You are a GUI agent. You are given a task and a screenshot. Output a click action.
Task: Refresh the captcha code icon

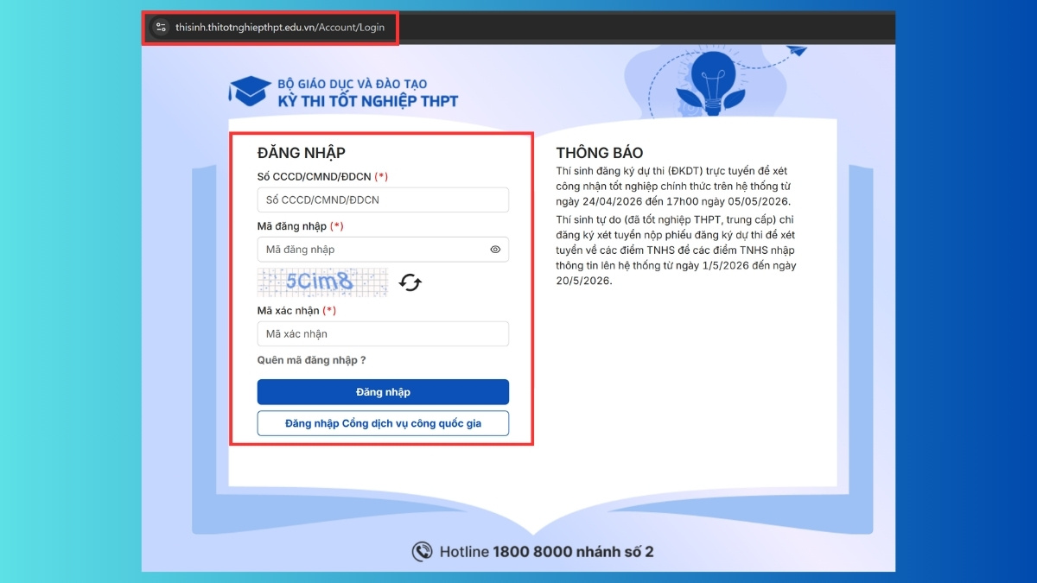(x=410, y=282)
